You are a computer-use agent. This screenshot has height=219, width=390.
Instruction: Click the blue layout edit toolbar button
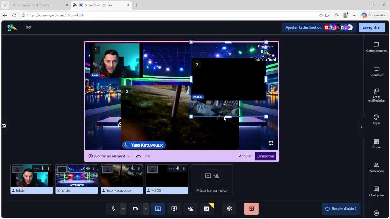point(158,209)
